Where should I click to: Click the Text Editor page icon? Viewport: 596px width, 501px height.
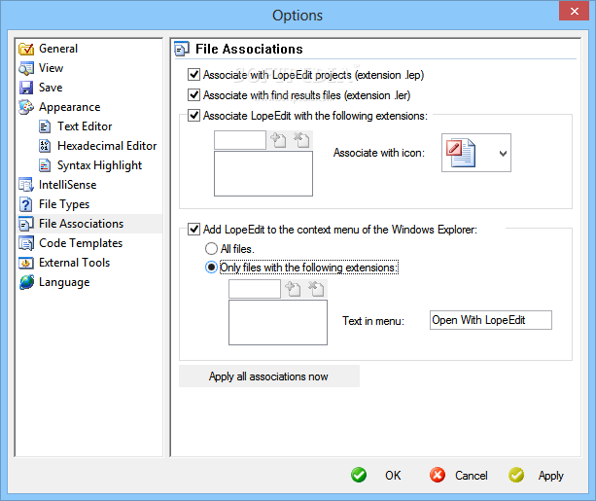tap(45, 126)
